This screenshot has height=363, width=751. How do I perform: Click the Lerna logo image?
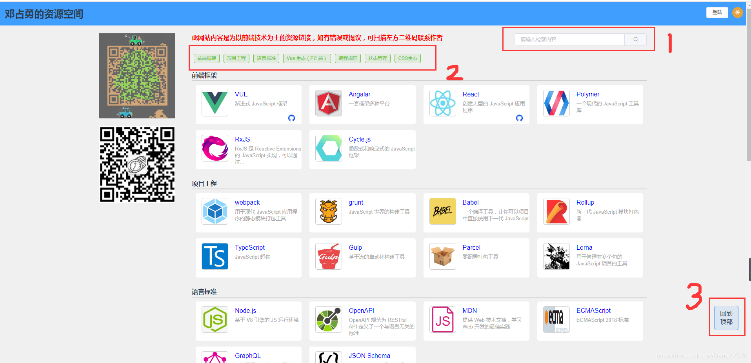pos(556,256)
